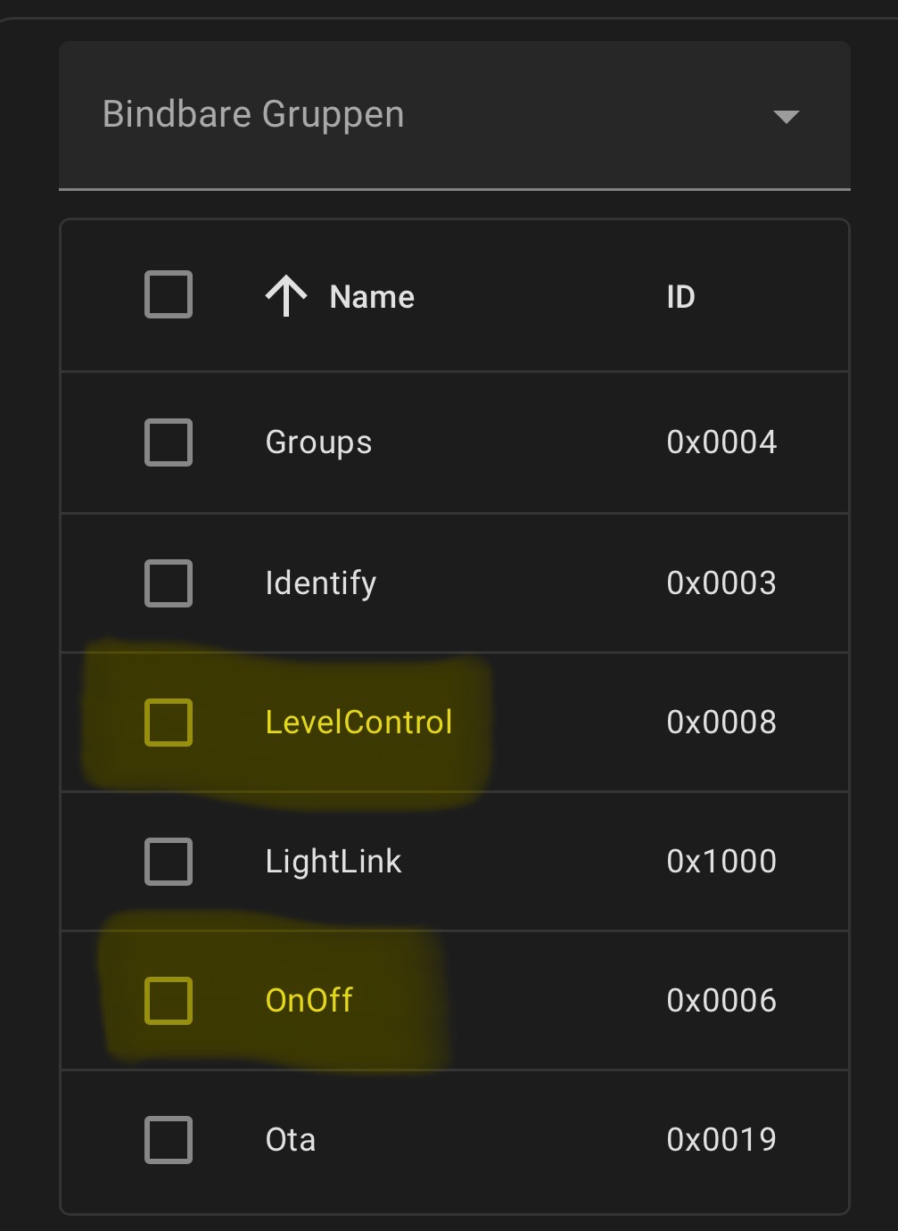This screenshot has height=1231, width=898.
Task: Click the ascending sort arrow icon
Action: point(286,296)
